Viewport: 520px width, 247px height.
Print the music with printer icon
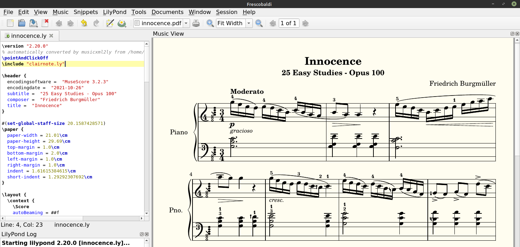(196, 23)
